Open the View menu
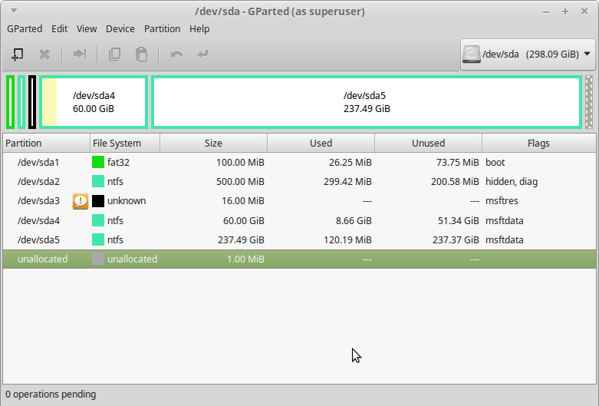This screenshot has height=406, width=599. tap(87, 29)
